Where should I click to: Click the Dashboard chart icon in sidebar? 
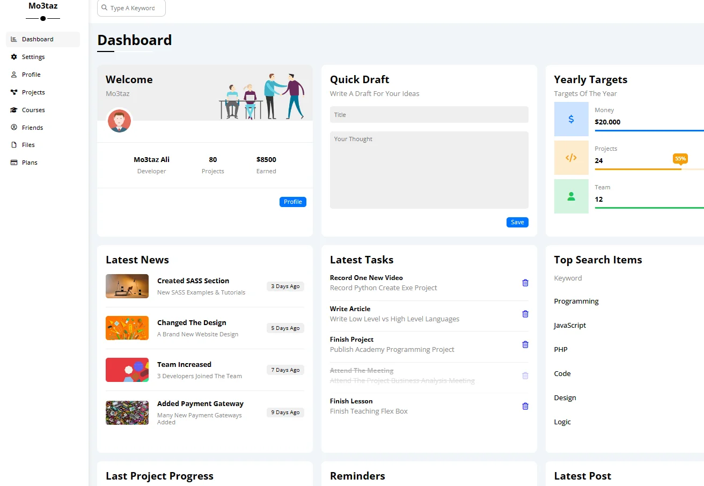pyautogui.click(x=14, y=39)
